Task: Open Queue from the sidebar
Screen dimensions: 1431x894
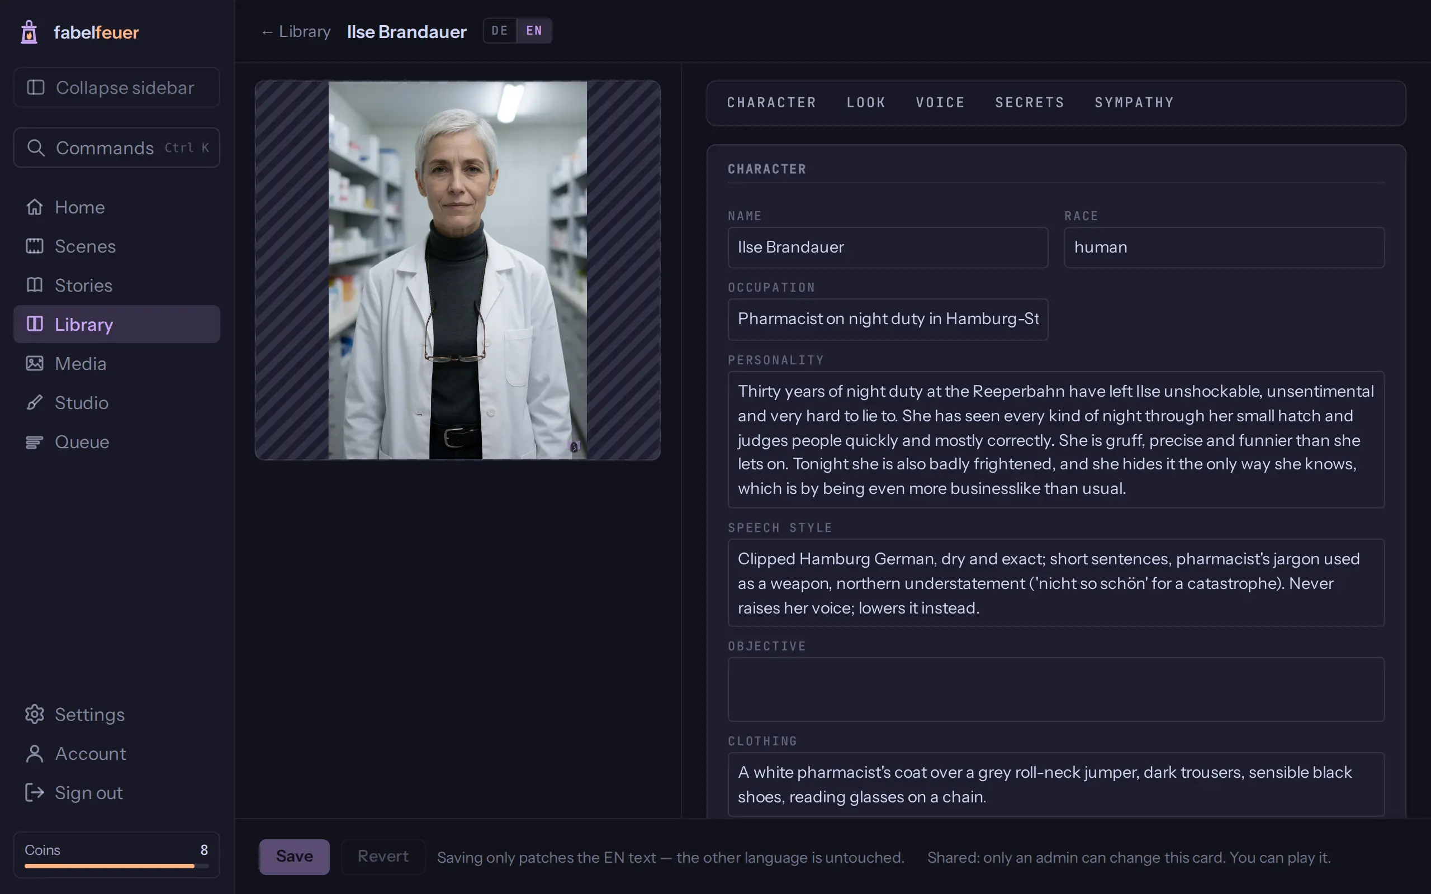Action: click(116, 441)
